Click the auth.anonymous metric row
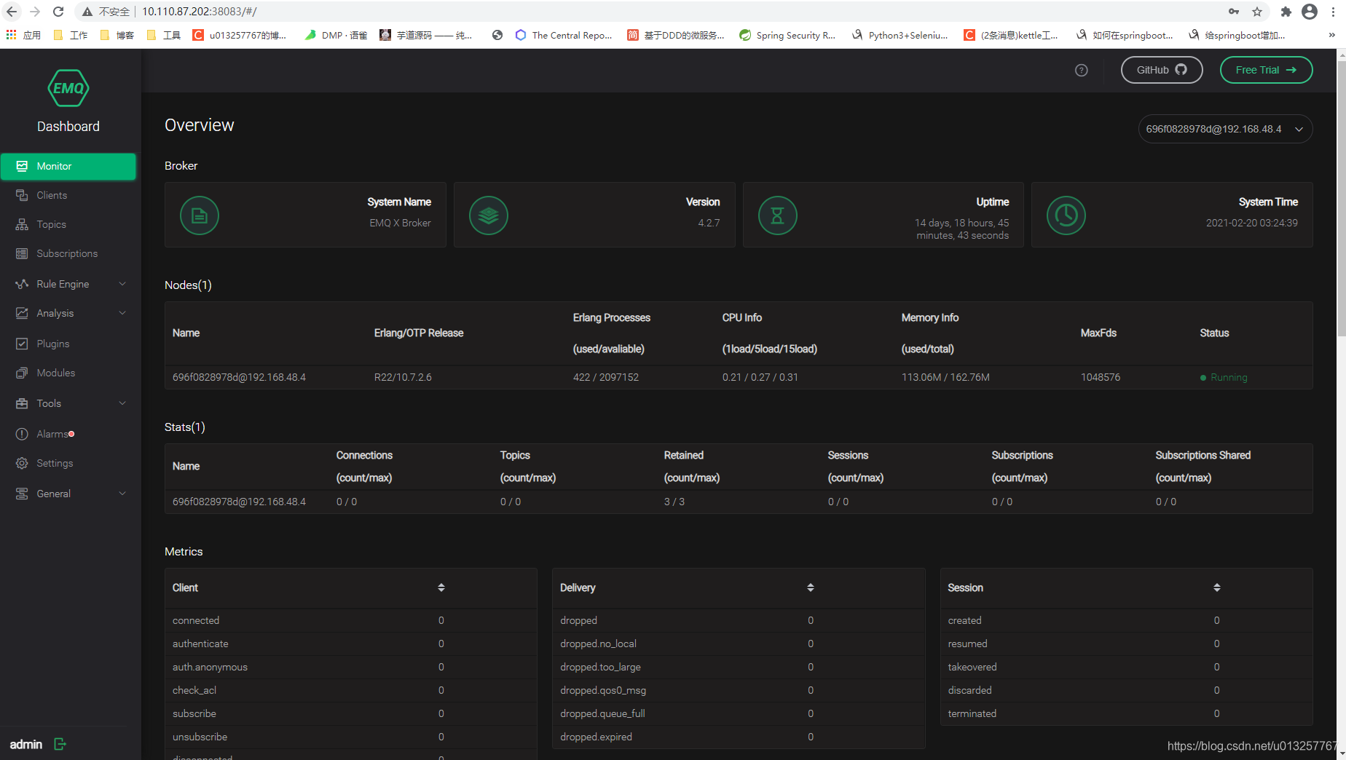The height and width of the screenshot is (760, 1346). click(350, 667)
